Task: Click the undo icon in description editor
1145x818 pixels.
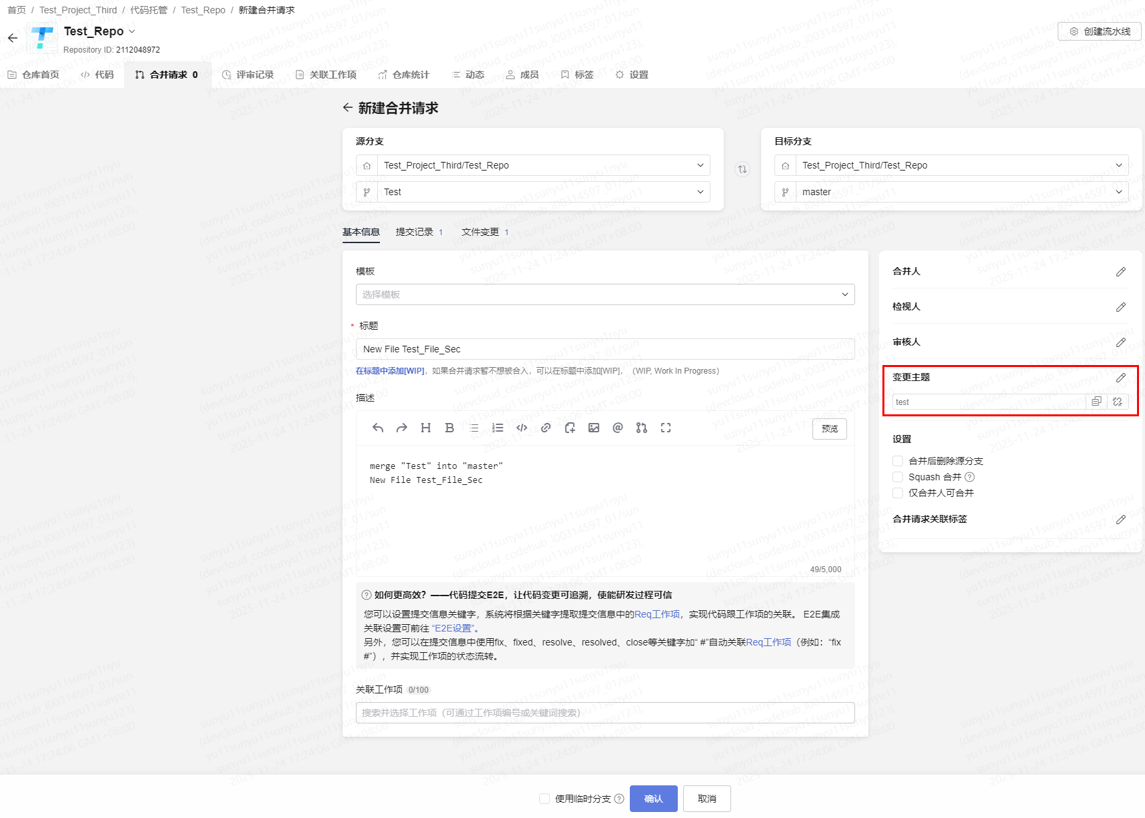Action: point(378,428)
